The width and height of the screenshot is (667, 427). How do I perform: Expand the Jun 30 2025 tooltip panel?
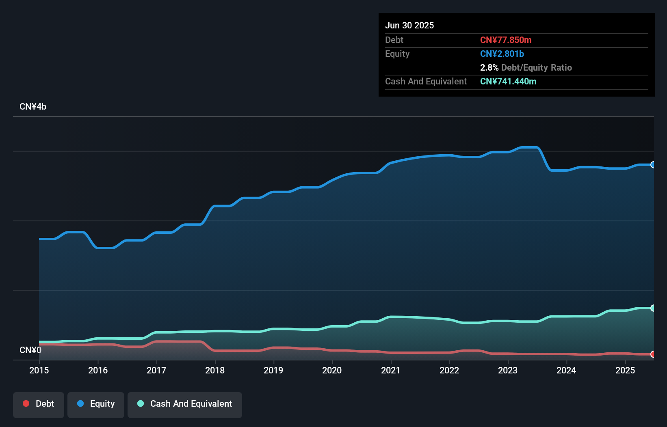[409, 25]
